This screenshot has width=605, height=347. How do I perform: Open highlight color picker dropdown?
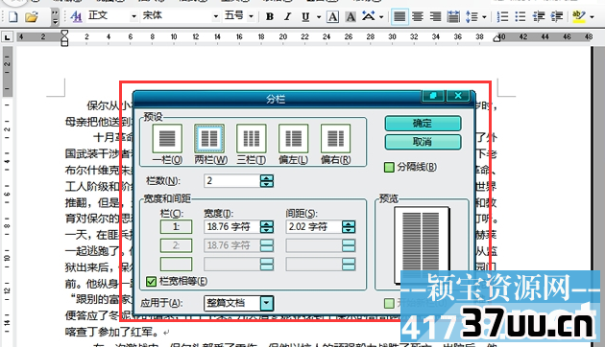[x=593, y=17]
